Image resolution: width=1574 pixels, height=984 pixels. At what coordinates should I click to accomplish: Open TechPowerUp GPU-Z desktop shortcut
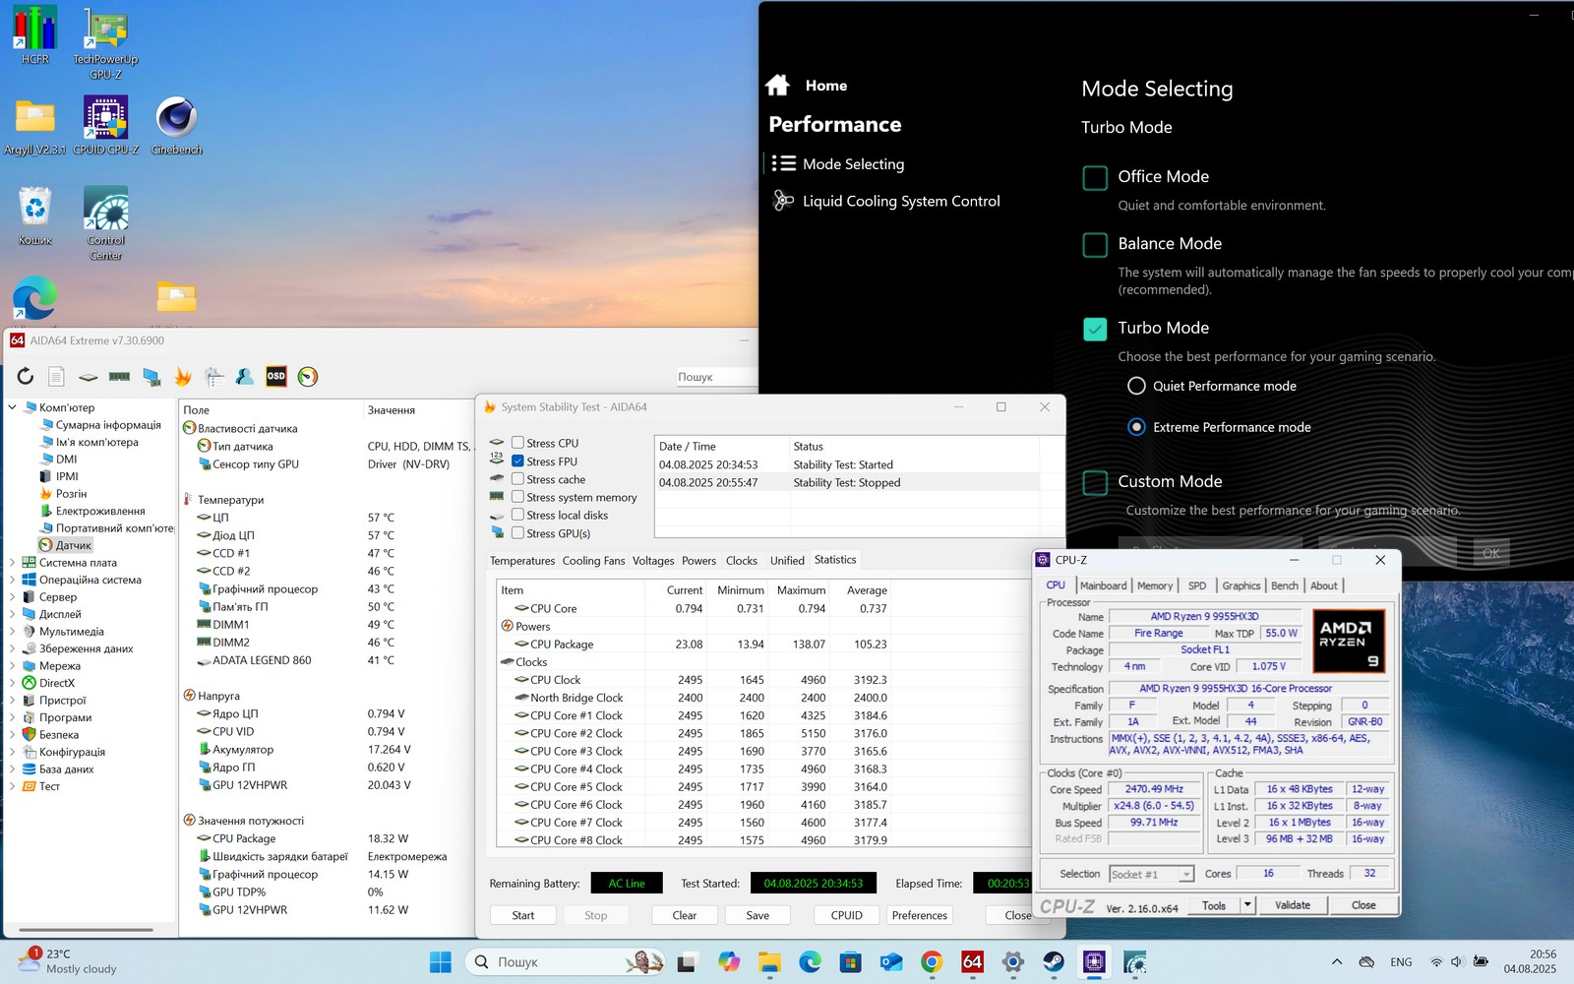click(x=105, y=43)
